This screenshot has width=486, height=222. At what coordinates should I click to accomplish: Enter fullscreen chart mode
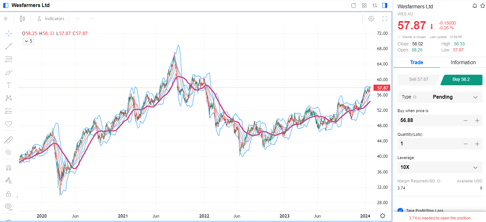click(385, 19)
